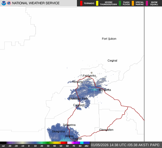Click the McKinley Park label

79,99
